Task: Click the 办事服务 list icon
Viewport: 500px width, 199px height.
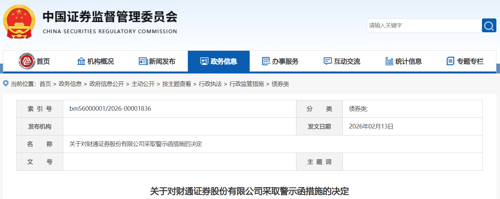Action: click(266, 61)
